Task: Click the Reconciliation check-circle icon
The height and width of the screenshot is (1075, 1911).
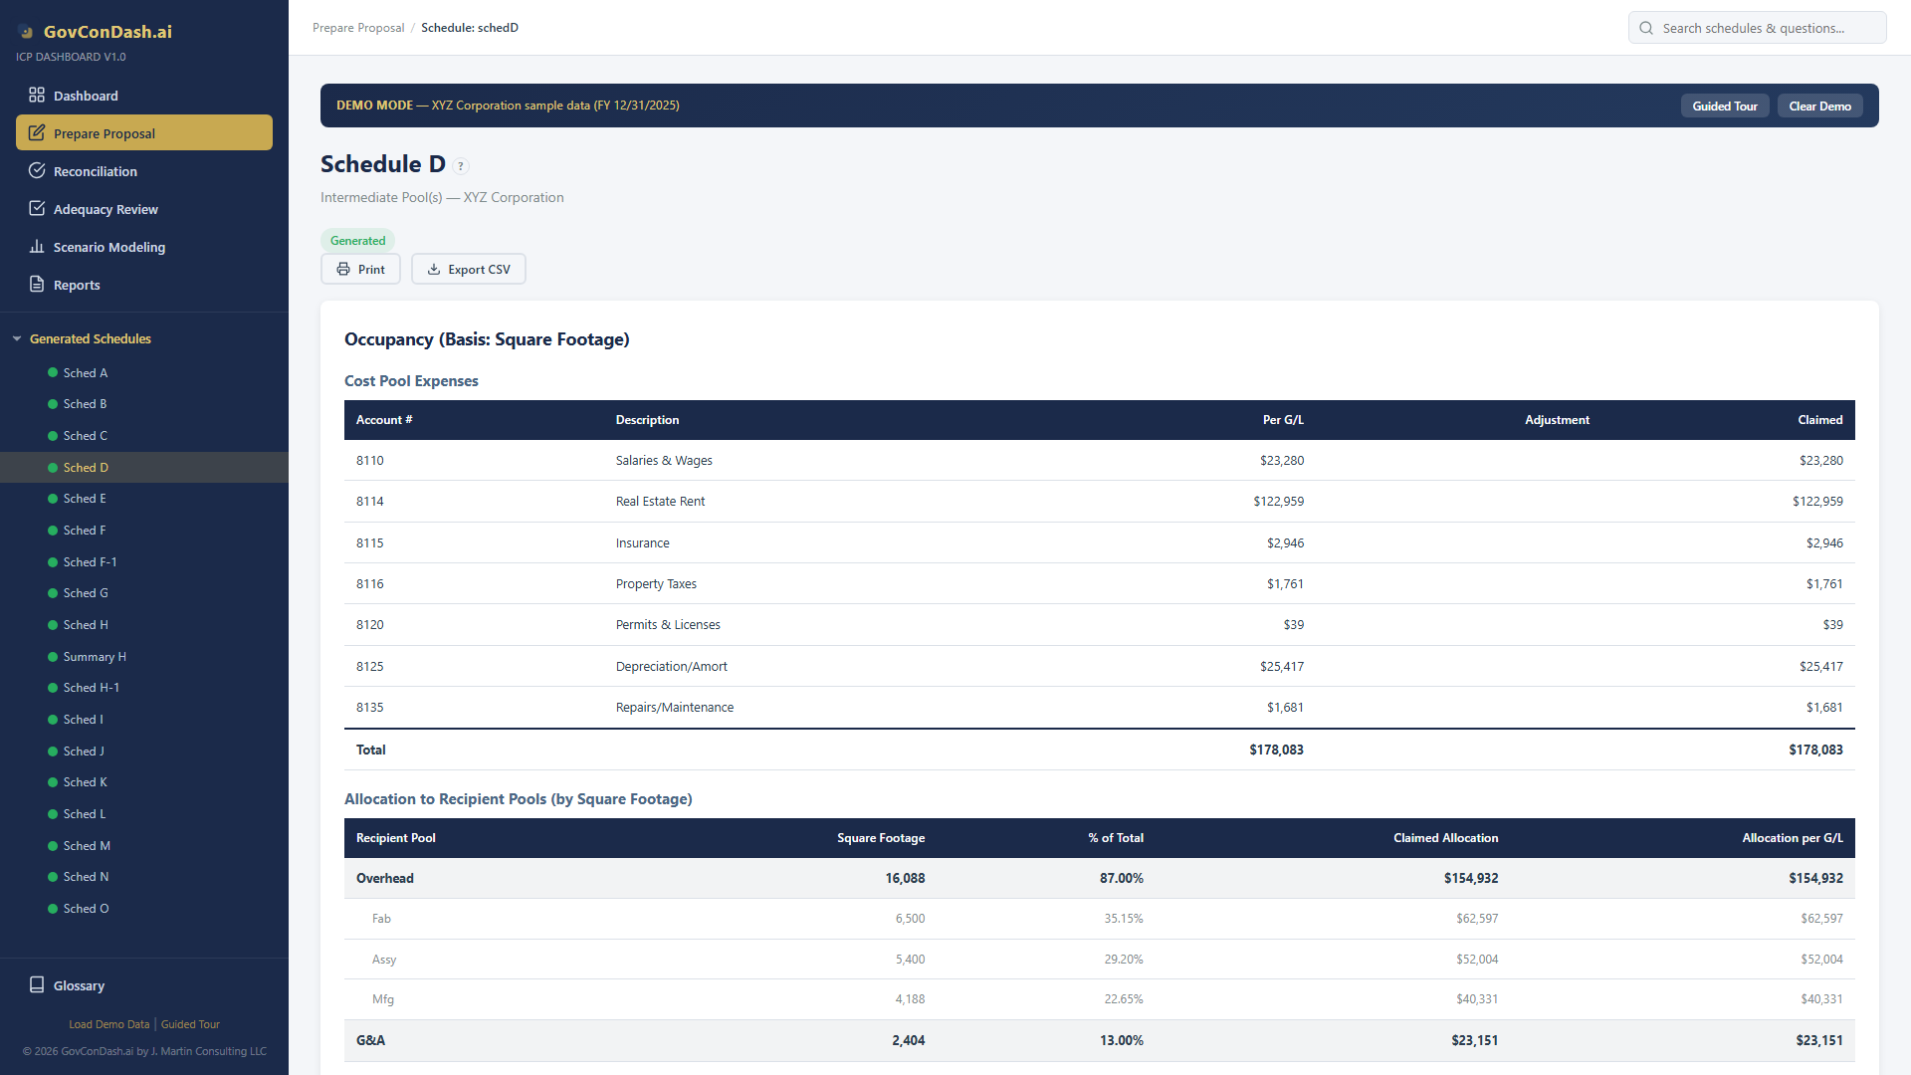Action: pos(37,171)
